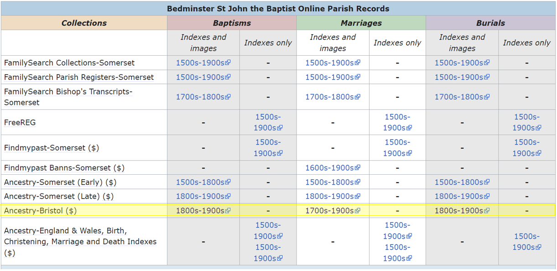Select the 'FamilySearch Collections-Somerset' row label
Image resolution: width=557 pixels, height=271 pixels.
coord(69,63)
